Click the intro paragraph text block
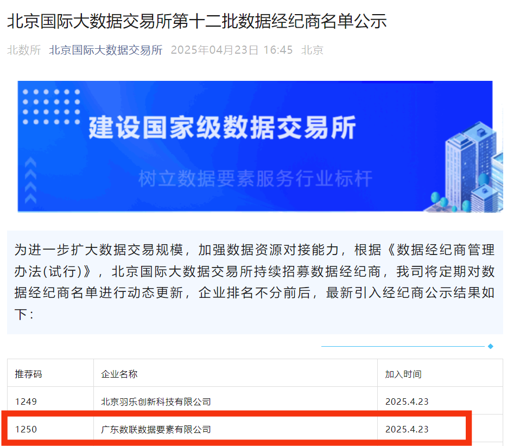 click(x=255, y=282)
